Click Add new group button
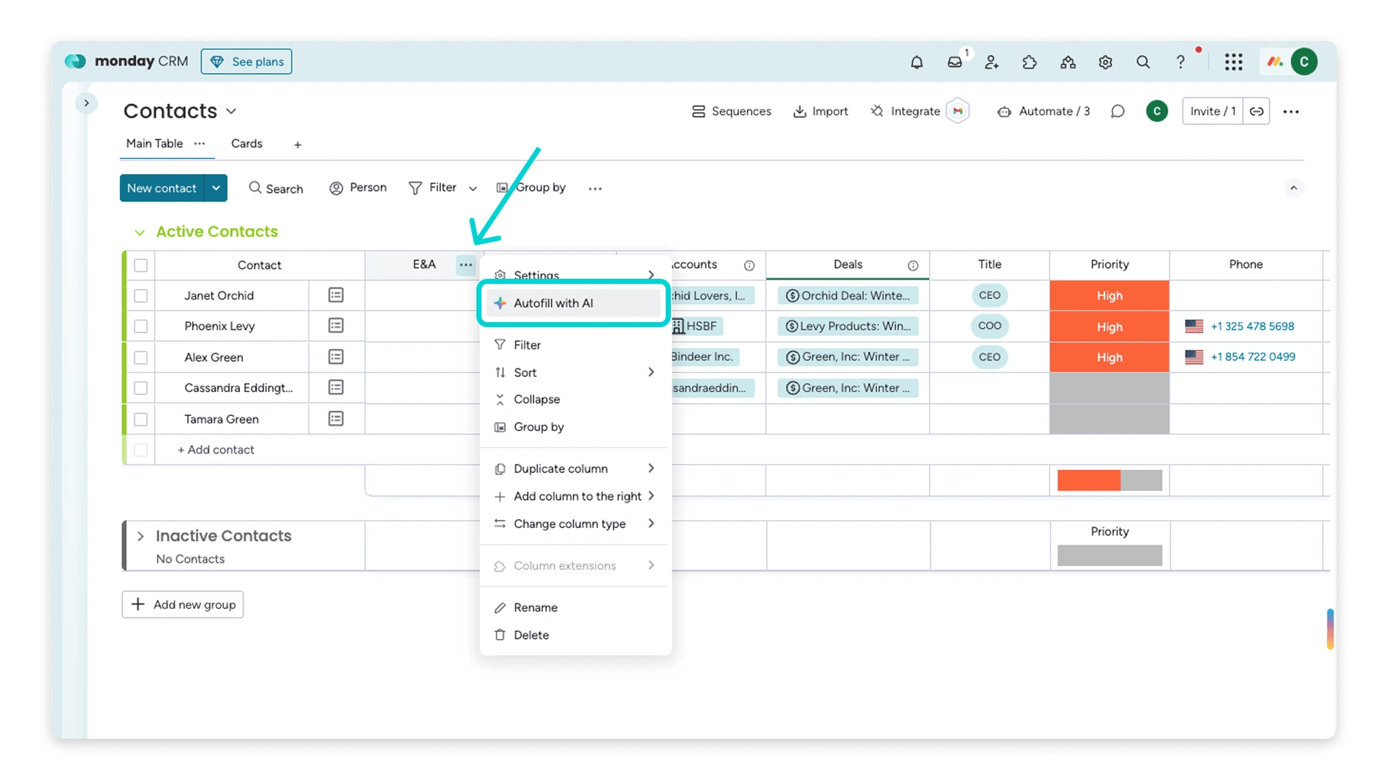The width and height of the screenshot is (1388, 780). click(183, 604)
